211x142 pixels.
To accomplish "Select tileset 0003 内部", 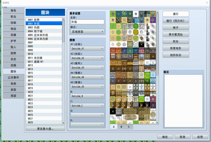I will click(44, 27).
